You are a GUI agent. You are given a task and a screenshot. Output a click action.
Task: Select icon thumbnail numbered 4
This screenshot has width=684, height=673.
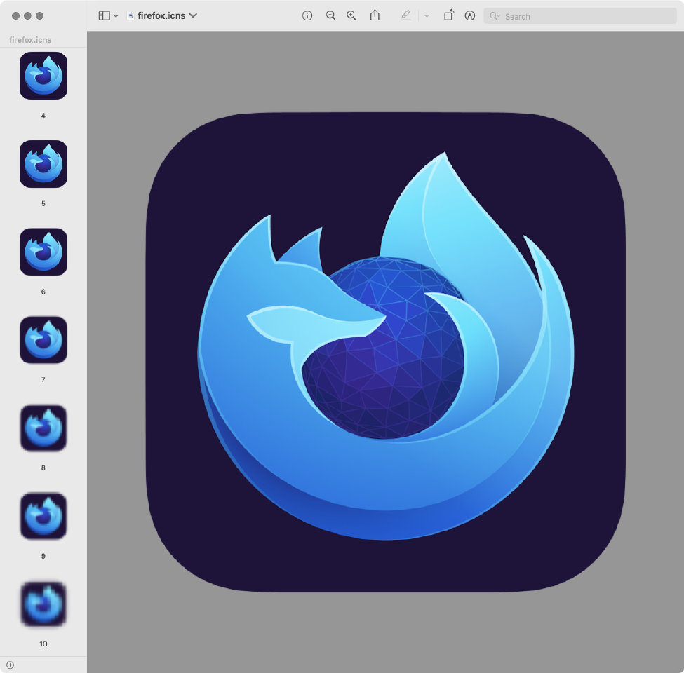point(43,76)
